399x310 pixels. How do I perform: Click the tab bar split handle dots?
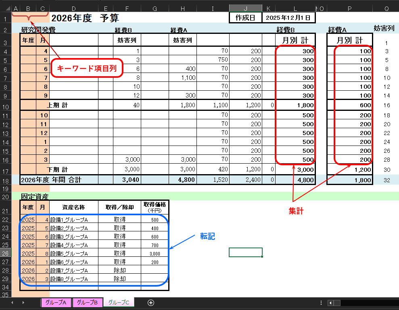(321, 303)
